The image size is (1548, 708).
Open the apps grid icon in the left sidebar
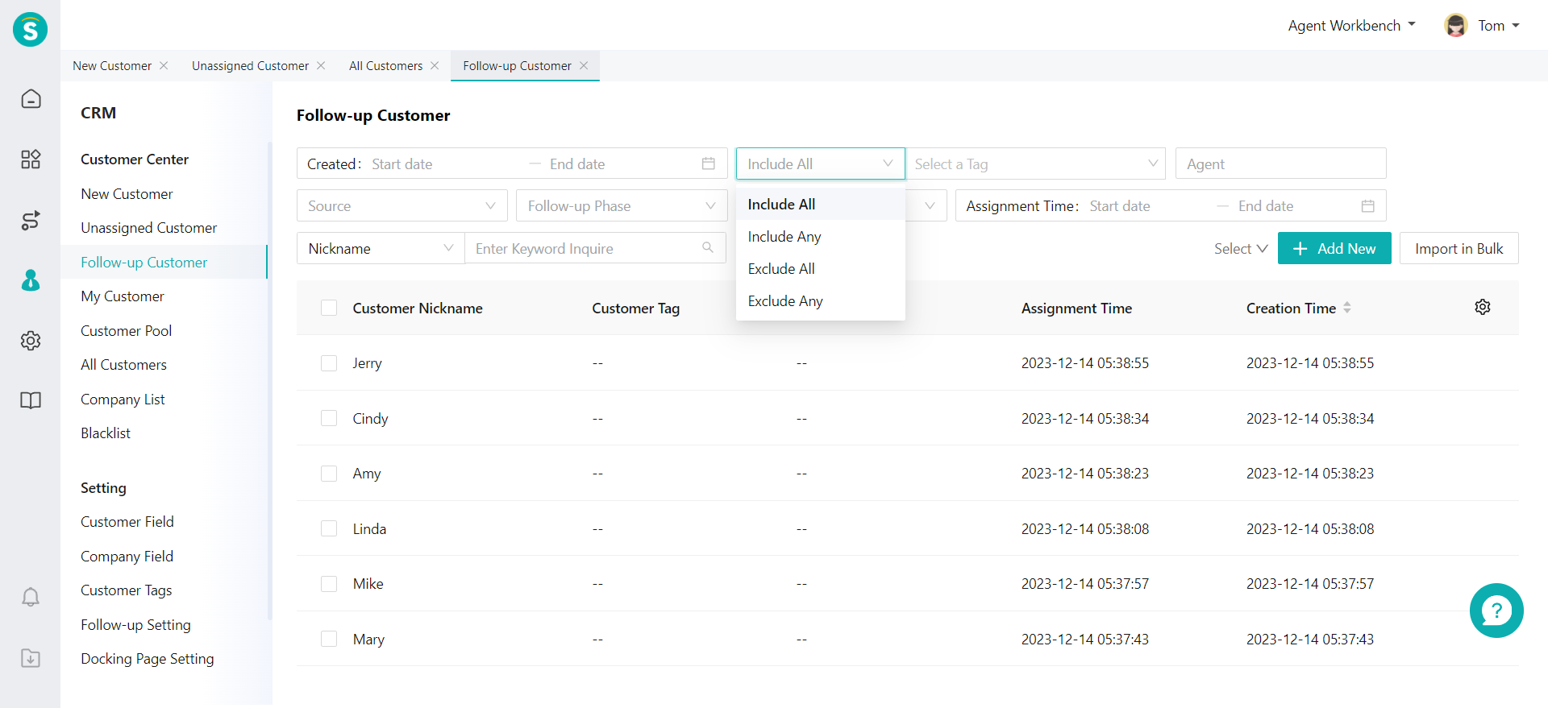[x=31, y=159]
